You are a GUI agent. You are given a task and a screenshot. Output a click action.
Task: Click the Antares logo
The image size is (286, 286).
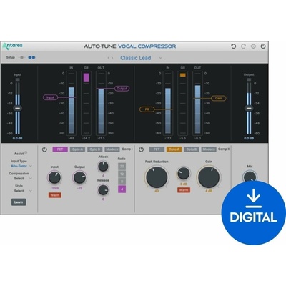(13, 46)
